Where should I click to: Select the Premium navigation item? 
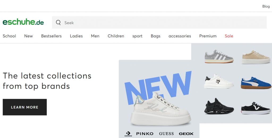(208, 36)
